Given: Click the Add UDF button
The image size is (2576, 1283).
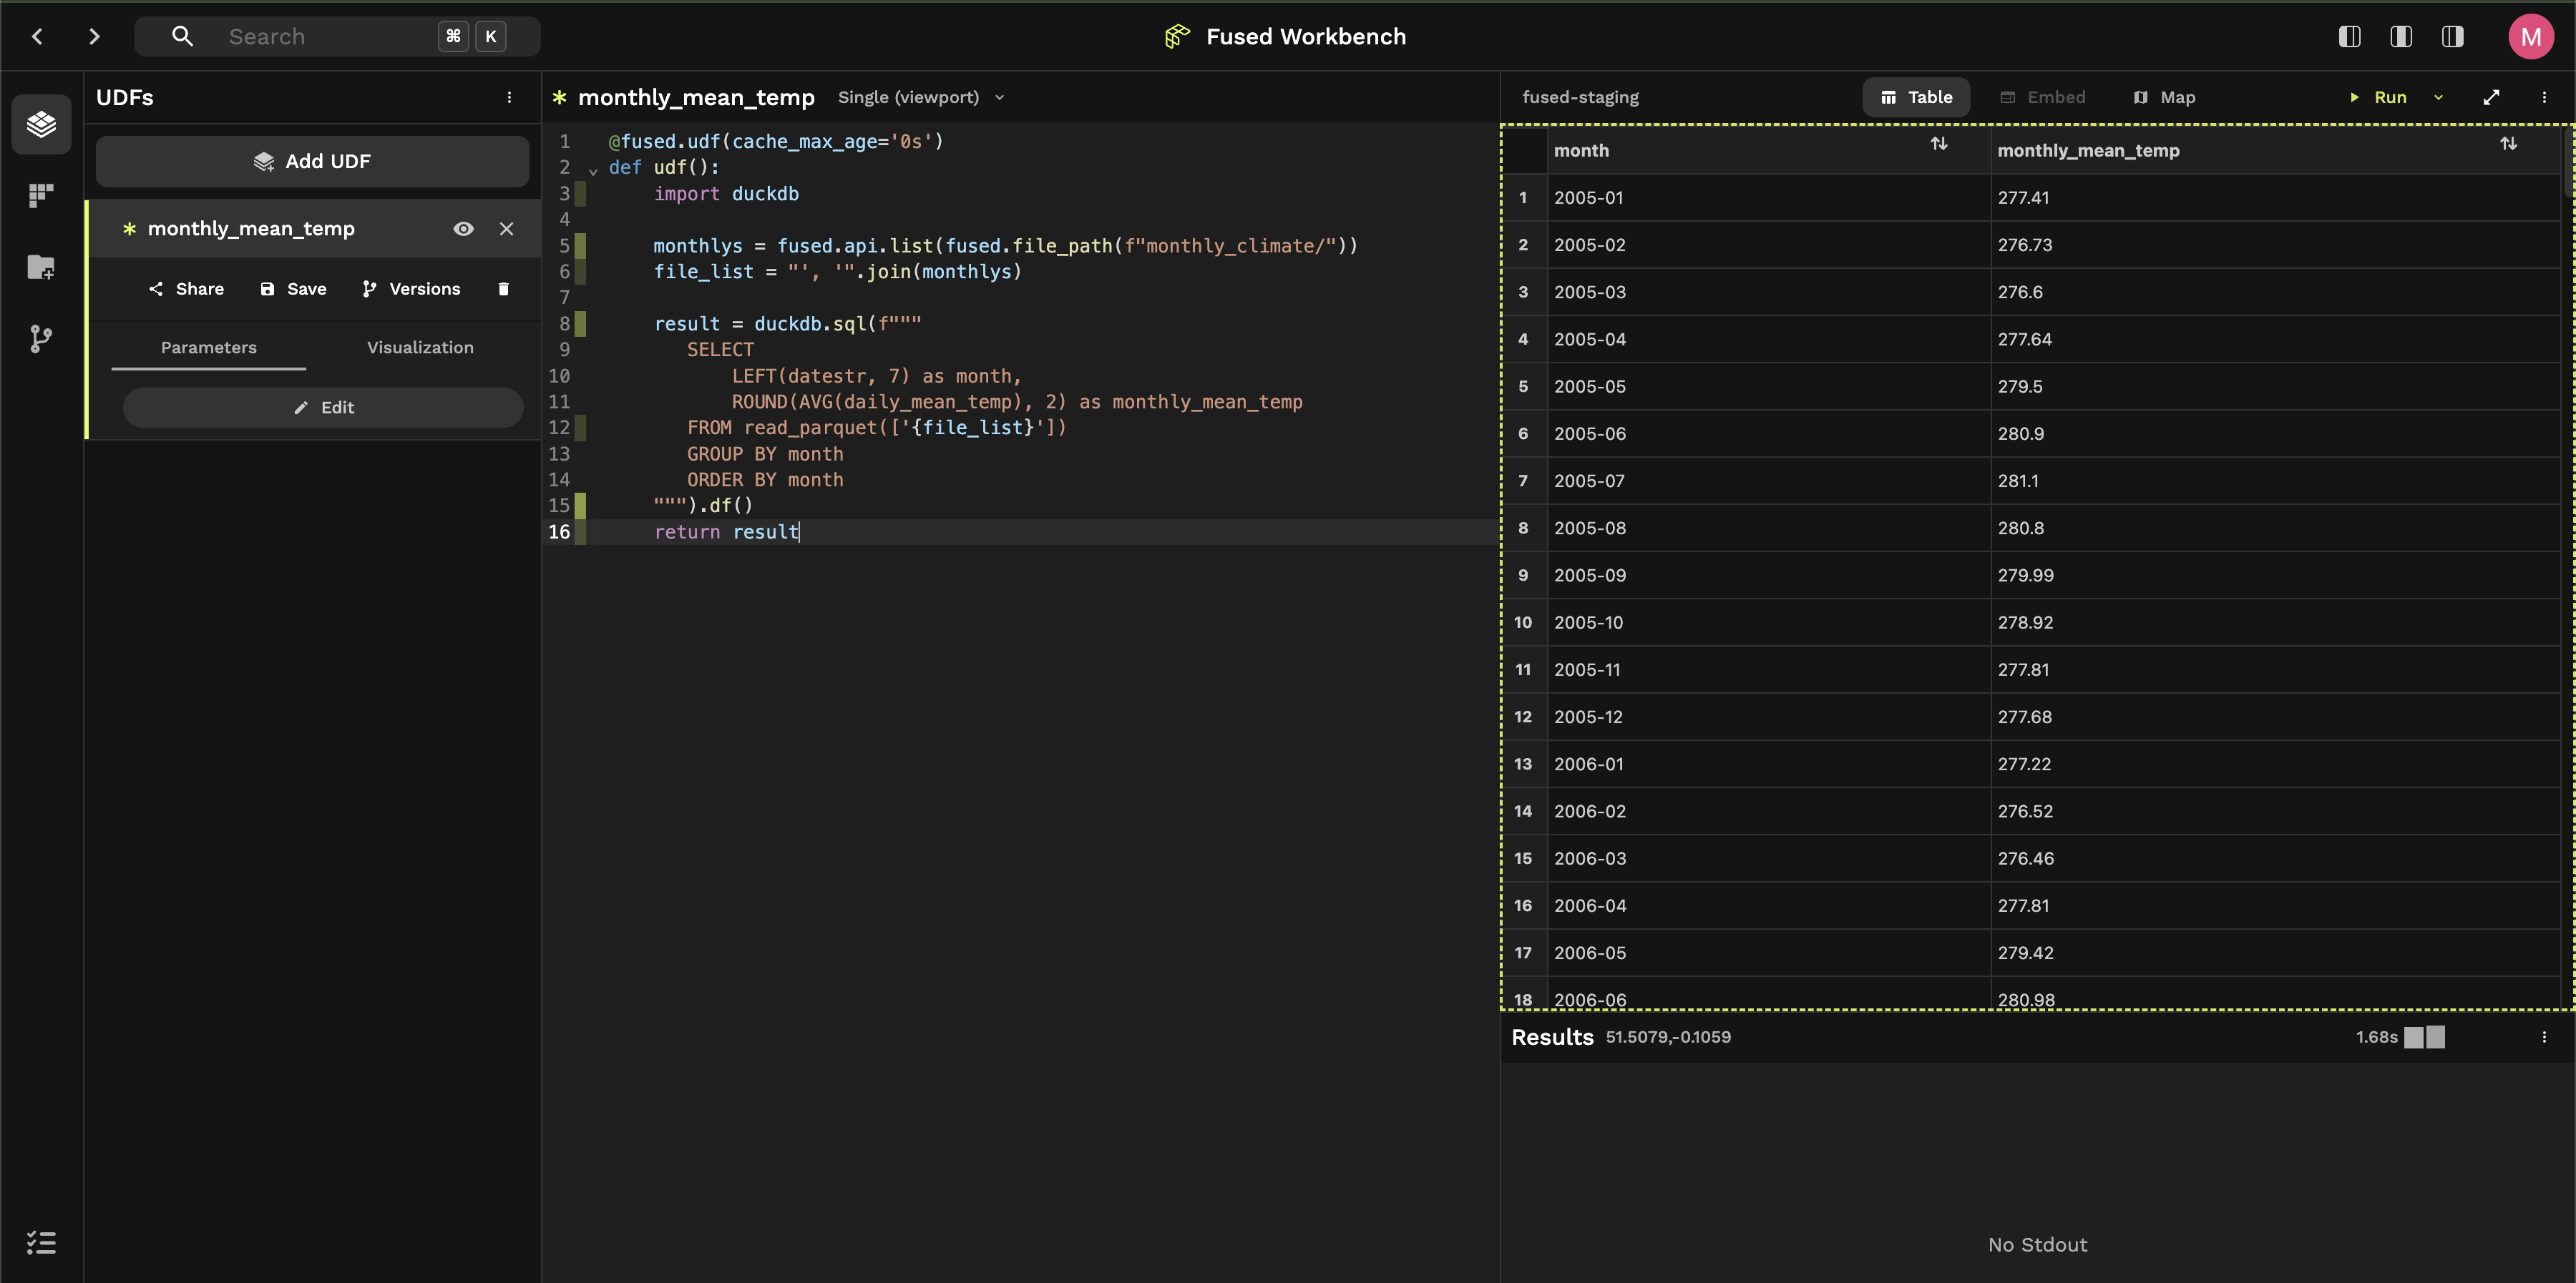Looking at the screenshot, I should pos(312,161).
